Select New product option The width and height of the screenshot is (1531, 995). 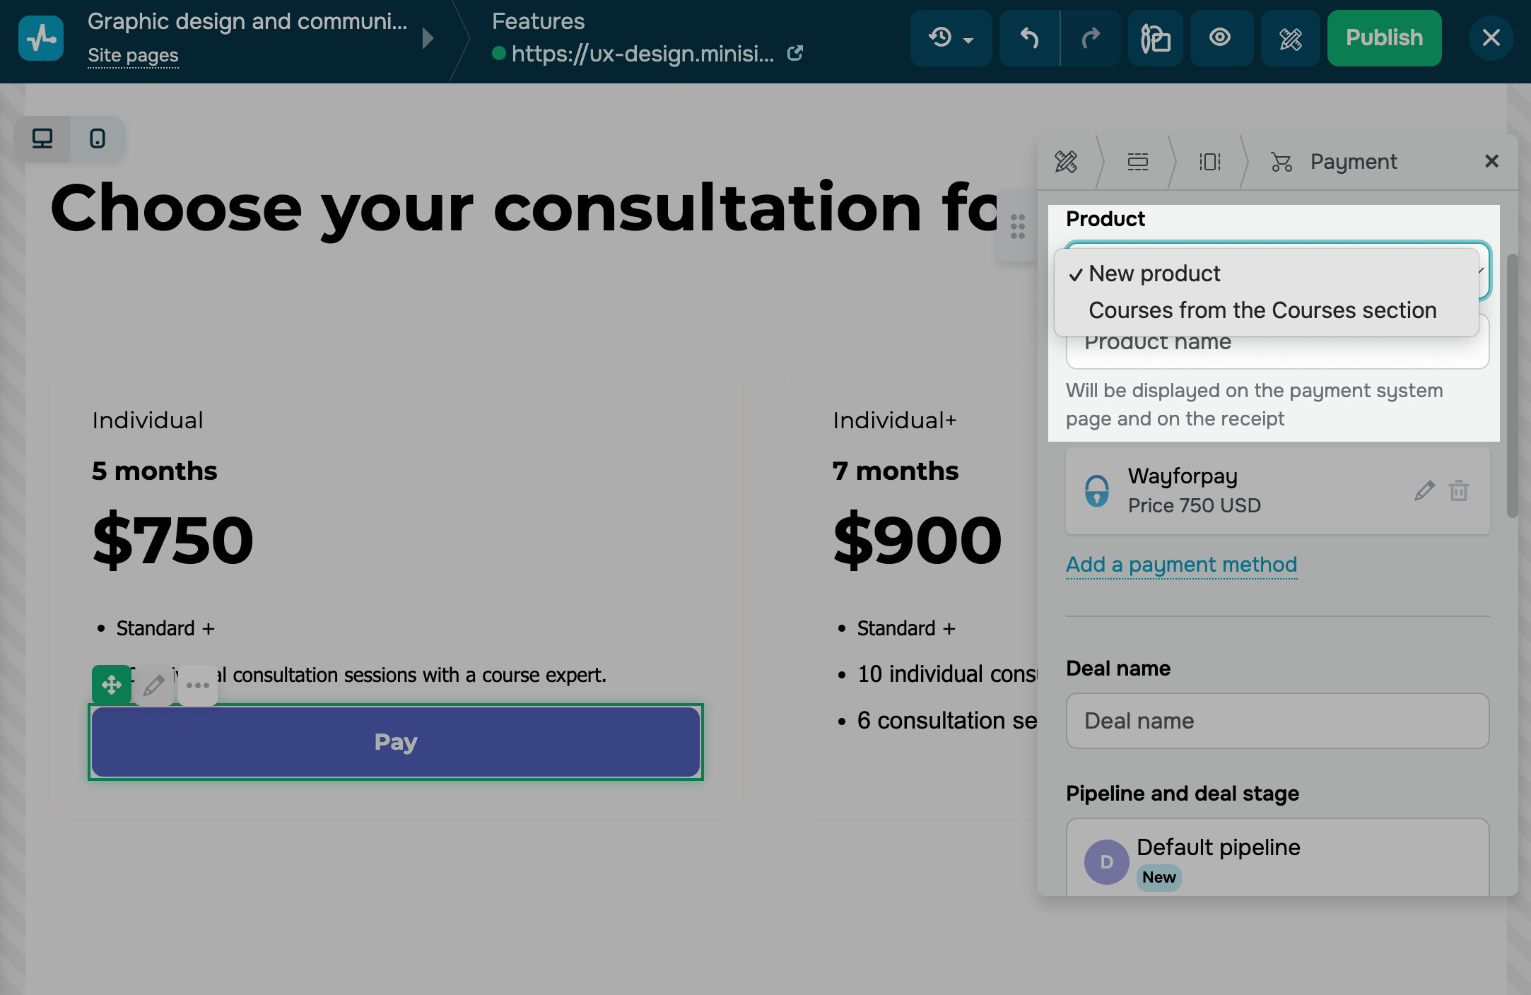click(x=1154, y=273)
